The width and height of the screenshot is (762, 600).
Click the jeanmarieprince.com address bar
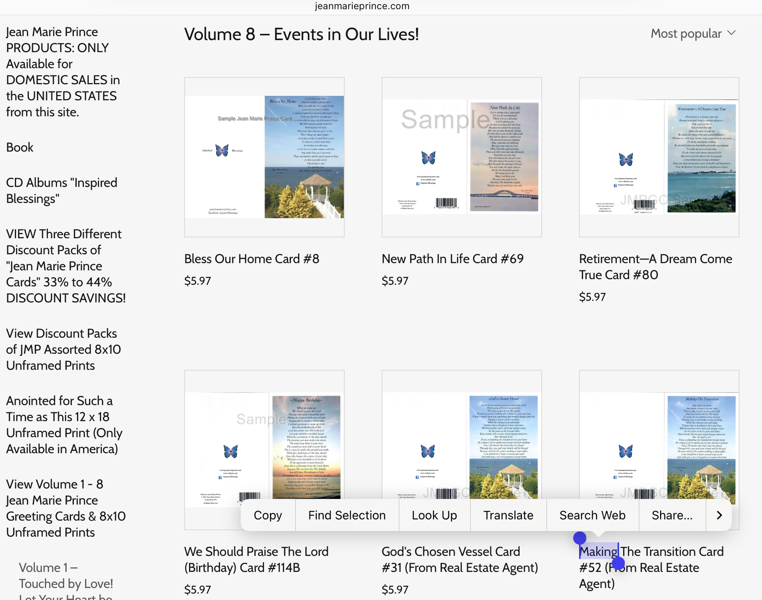click(362, 6)
